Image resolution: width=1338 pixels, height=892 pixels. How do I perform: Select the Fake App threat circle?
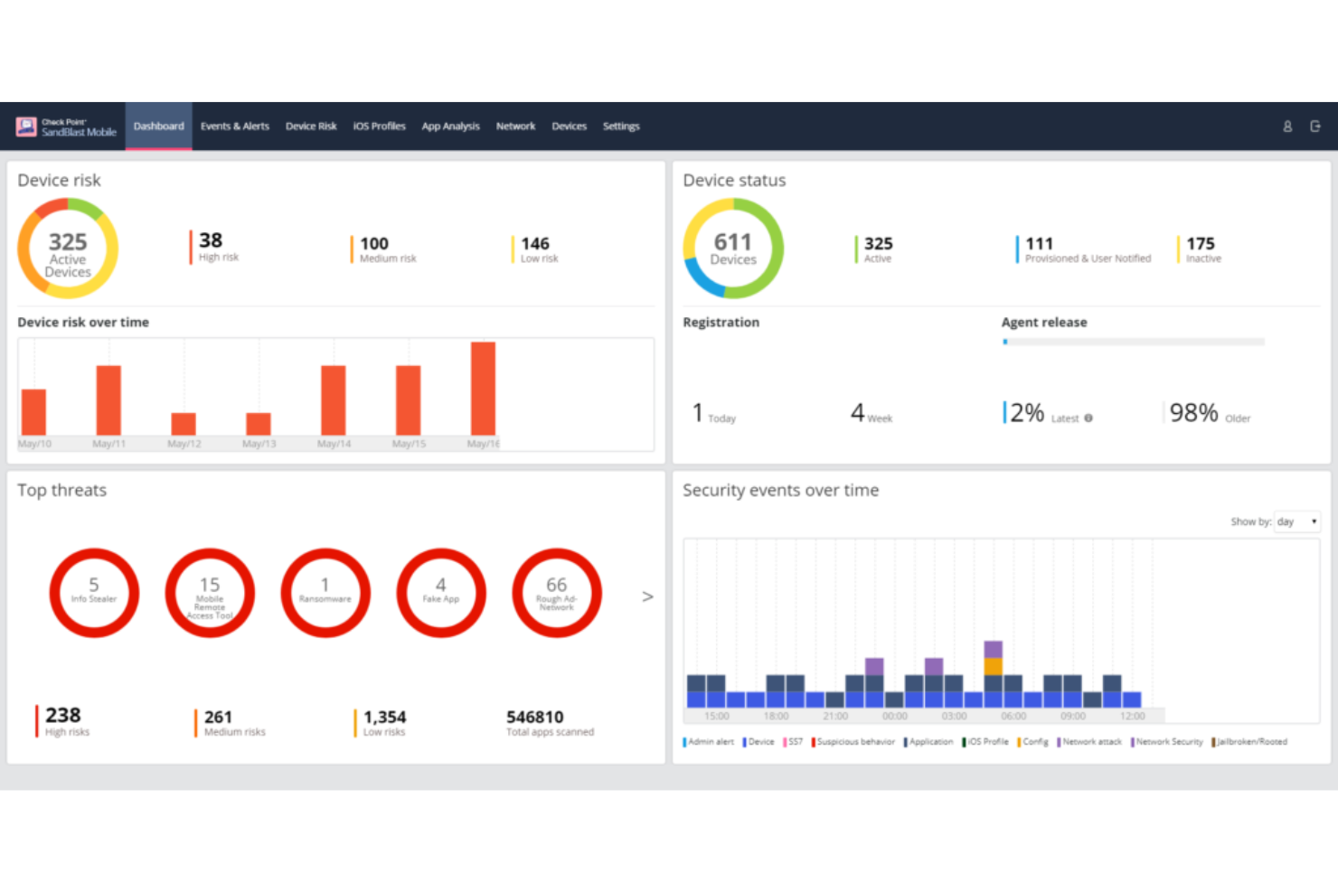441,593
